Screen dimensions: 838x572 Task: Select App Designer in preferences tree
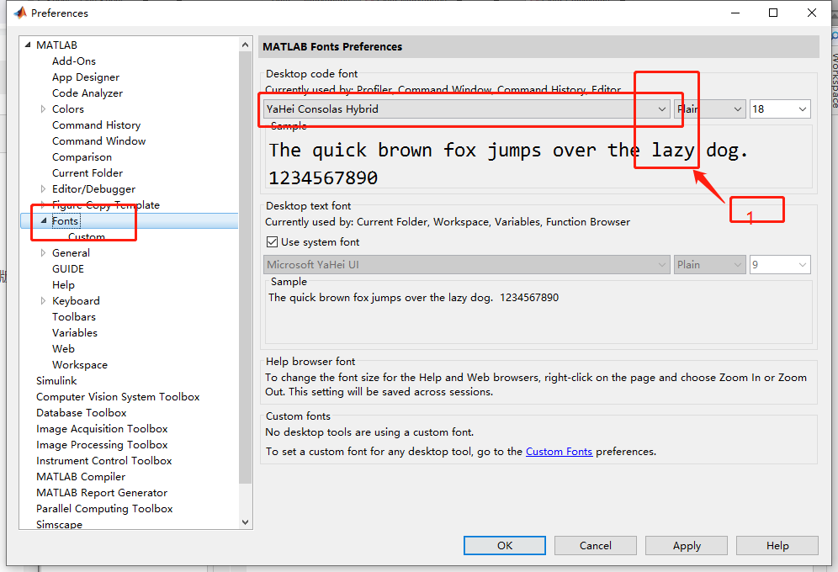(86, 77)
